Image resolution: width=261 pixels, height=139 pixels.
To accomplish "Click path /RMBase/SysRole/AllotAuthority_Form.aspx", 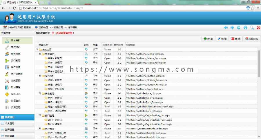I will click(x=150, y=106).
